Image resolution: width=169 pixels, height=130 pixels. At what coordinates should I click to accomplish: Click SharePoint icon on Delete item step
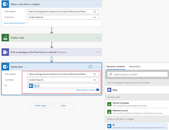(5, 67)
